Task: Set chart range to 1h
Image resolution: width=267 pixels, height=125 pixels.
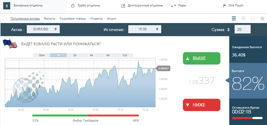Action: pos(58,55)
